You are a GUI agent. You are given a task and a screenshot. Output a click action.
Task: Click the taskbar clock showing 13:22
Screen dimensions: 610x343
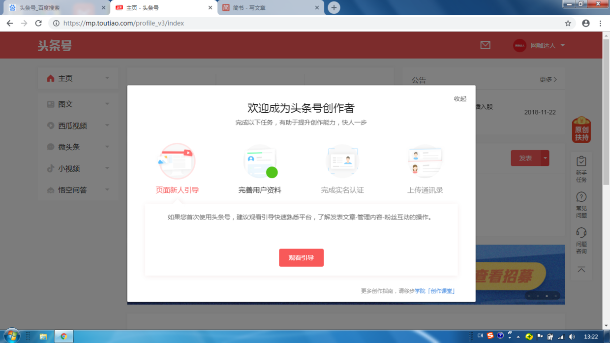591,337
